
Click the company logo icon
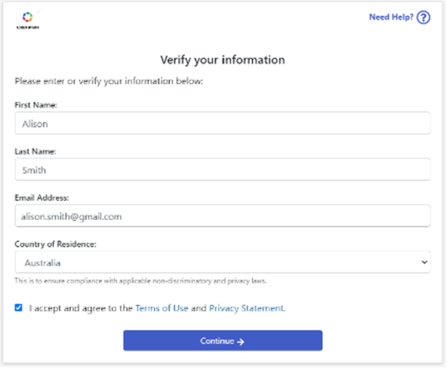(27, 17)
